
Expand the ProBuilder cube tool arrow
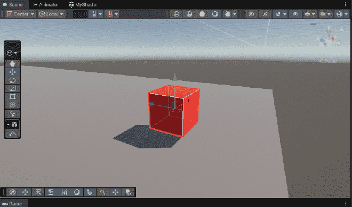click(x=9, y=125)
